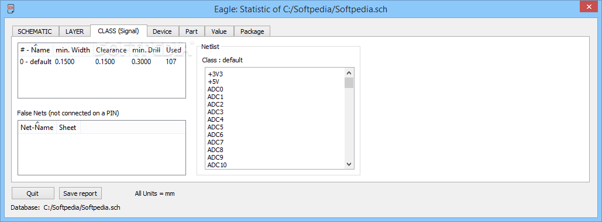This screenshot has width=602, height=222.
Task: Click the Clearance column header
Action: coord(111,50)
